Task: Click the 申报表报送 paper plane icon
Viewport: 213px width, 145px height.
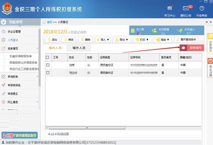Action: click(x=3, y=85)
